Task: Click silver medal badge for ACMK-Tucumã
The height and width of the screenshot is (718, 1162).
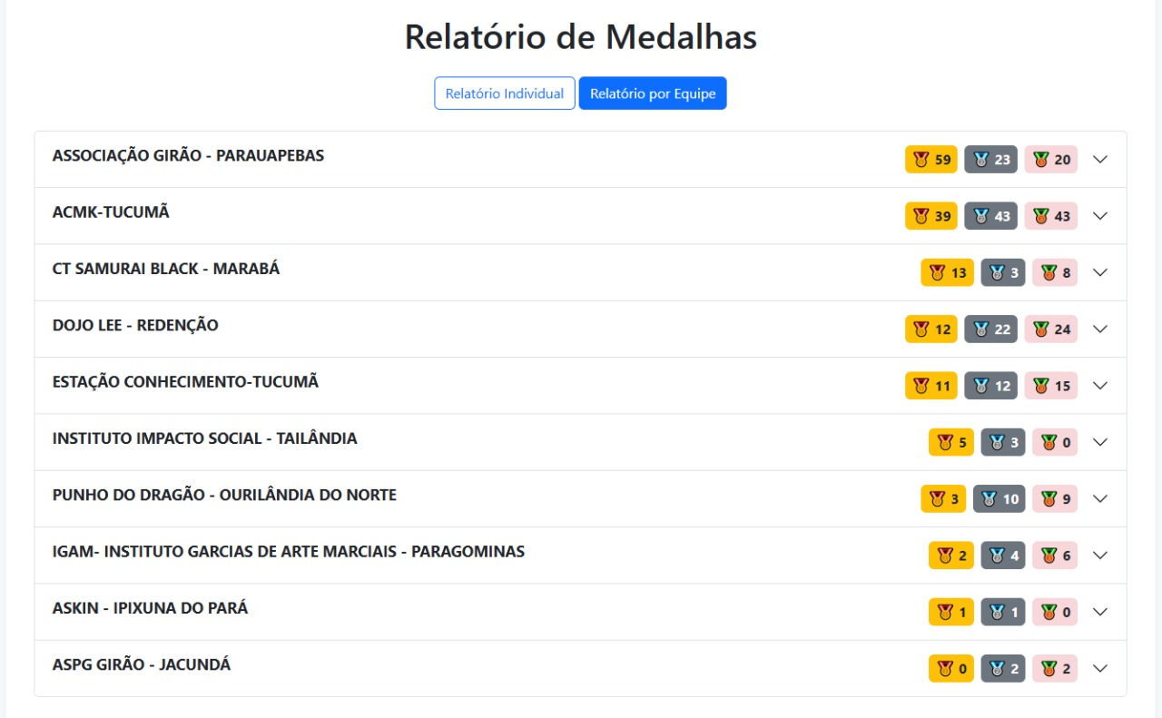Action: coord(990,216)
